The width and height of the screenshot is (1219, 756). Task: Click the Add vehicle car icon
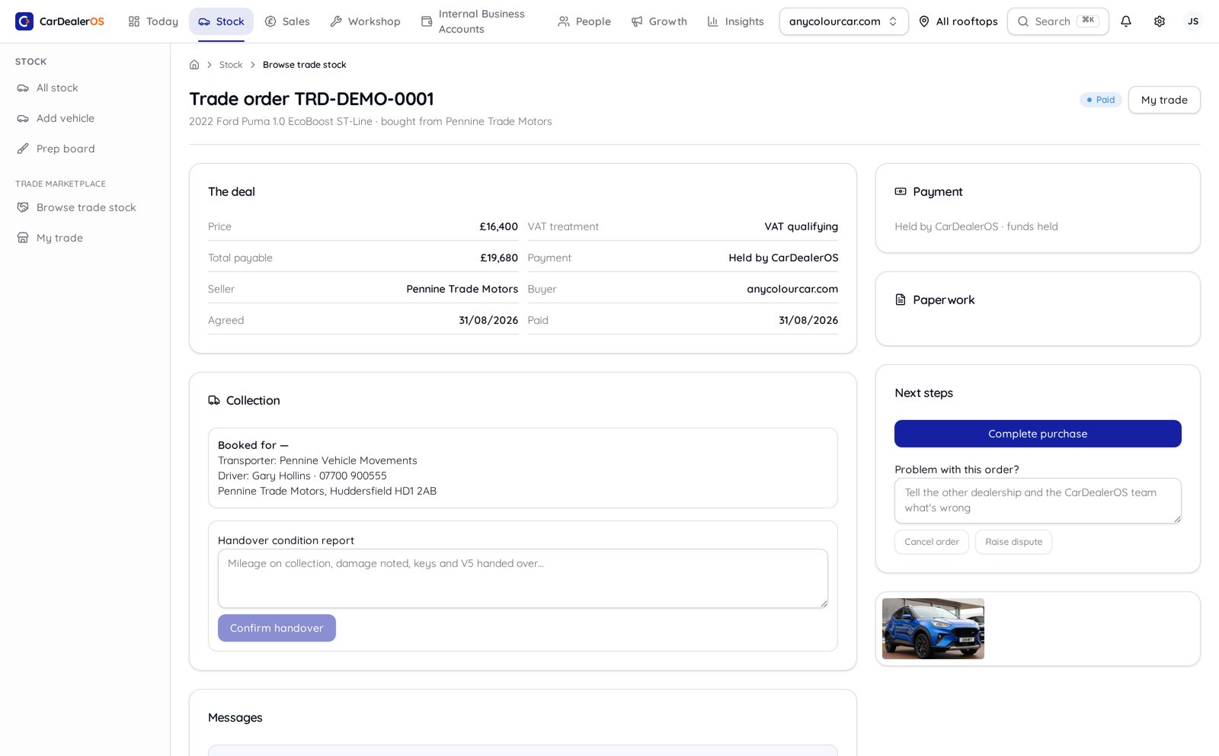(x=23, y=119)
